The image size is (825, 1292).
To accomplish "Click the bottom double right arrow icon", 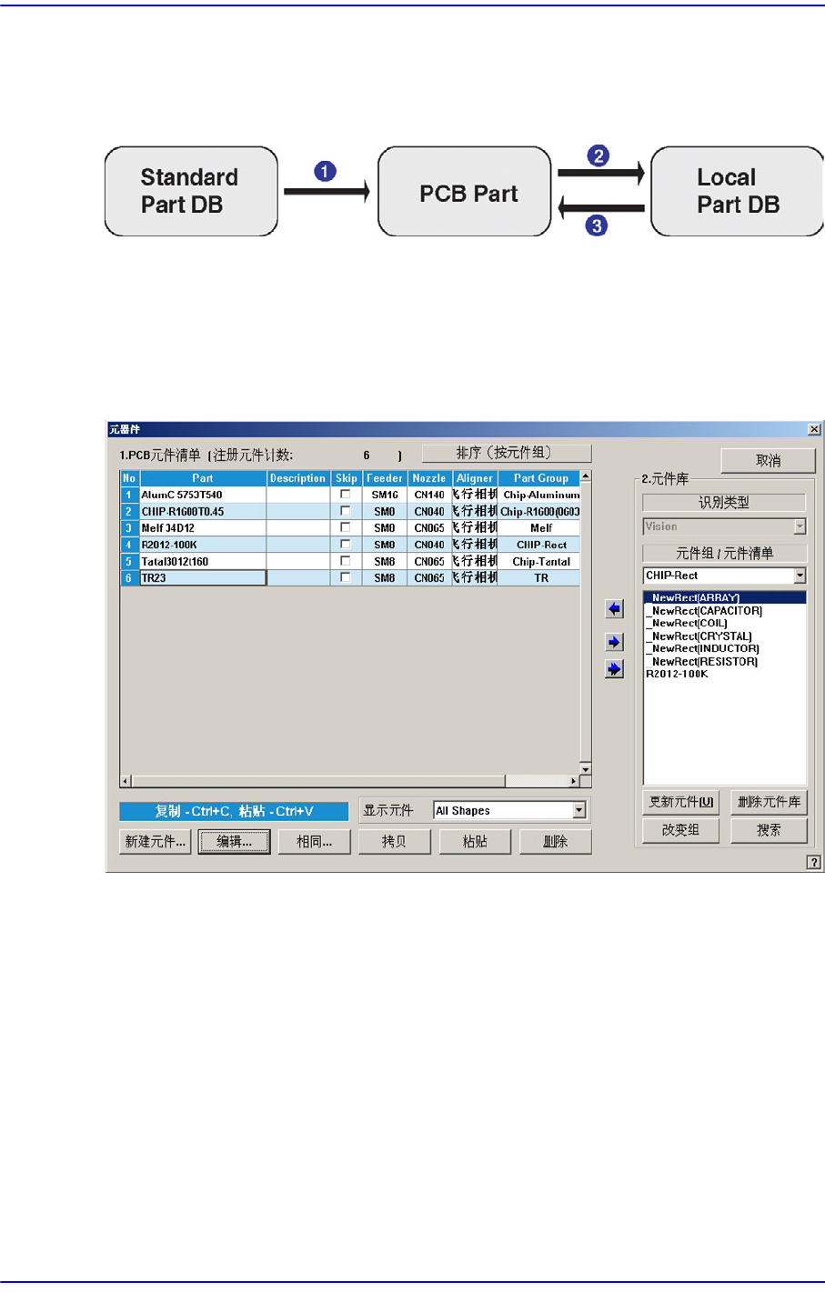I will pos(614,669).
